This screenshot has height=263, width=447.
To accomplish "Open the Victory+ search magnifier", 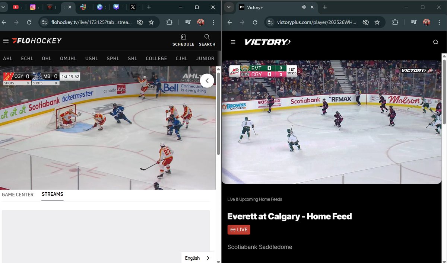I will [x=436, y=42].
